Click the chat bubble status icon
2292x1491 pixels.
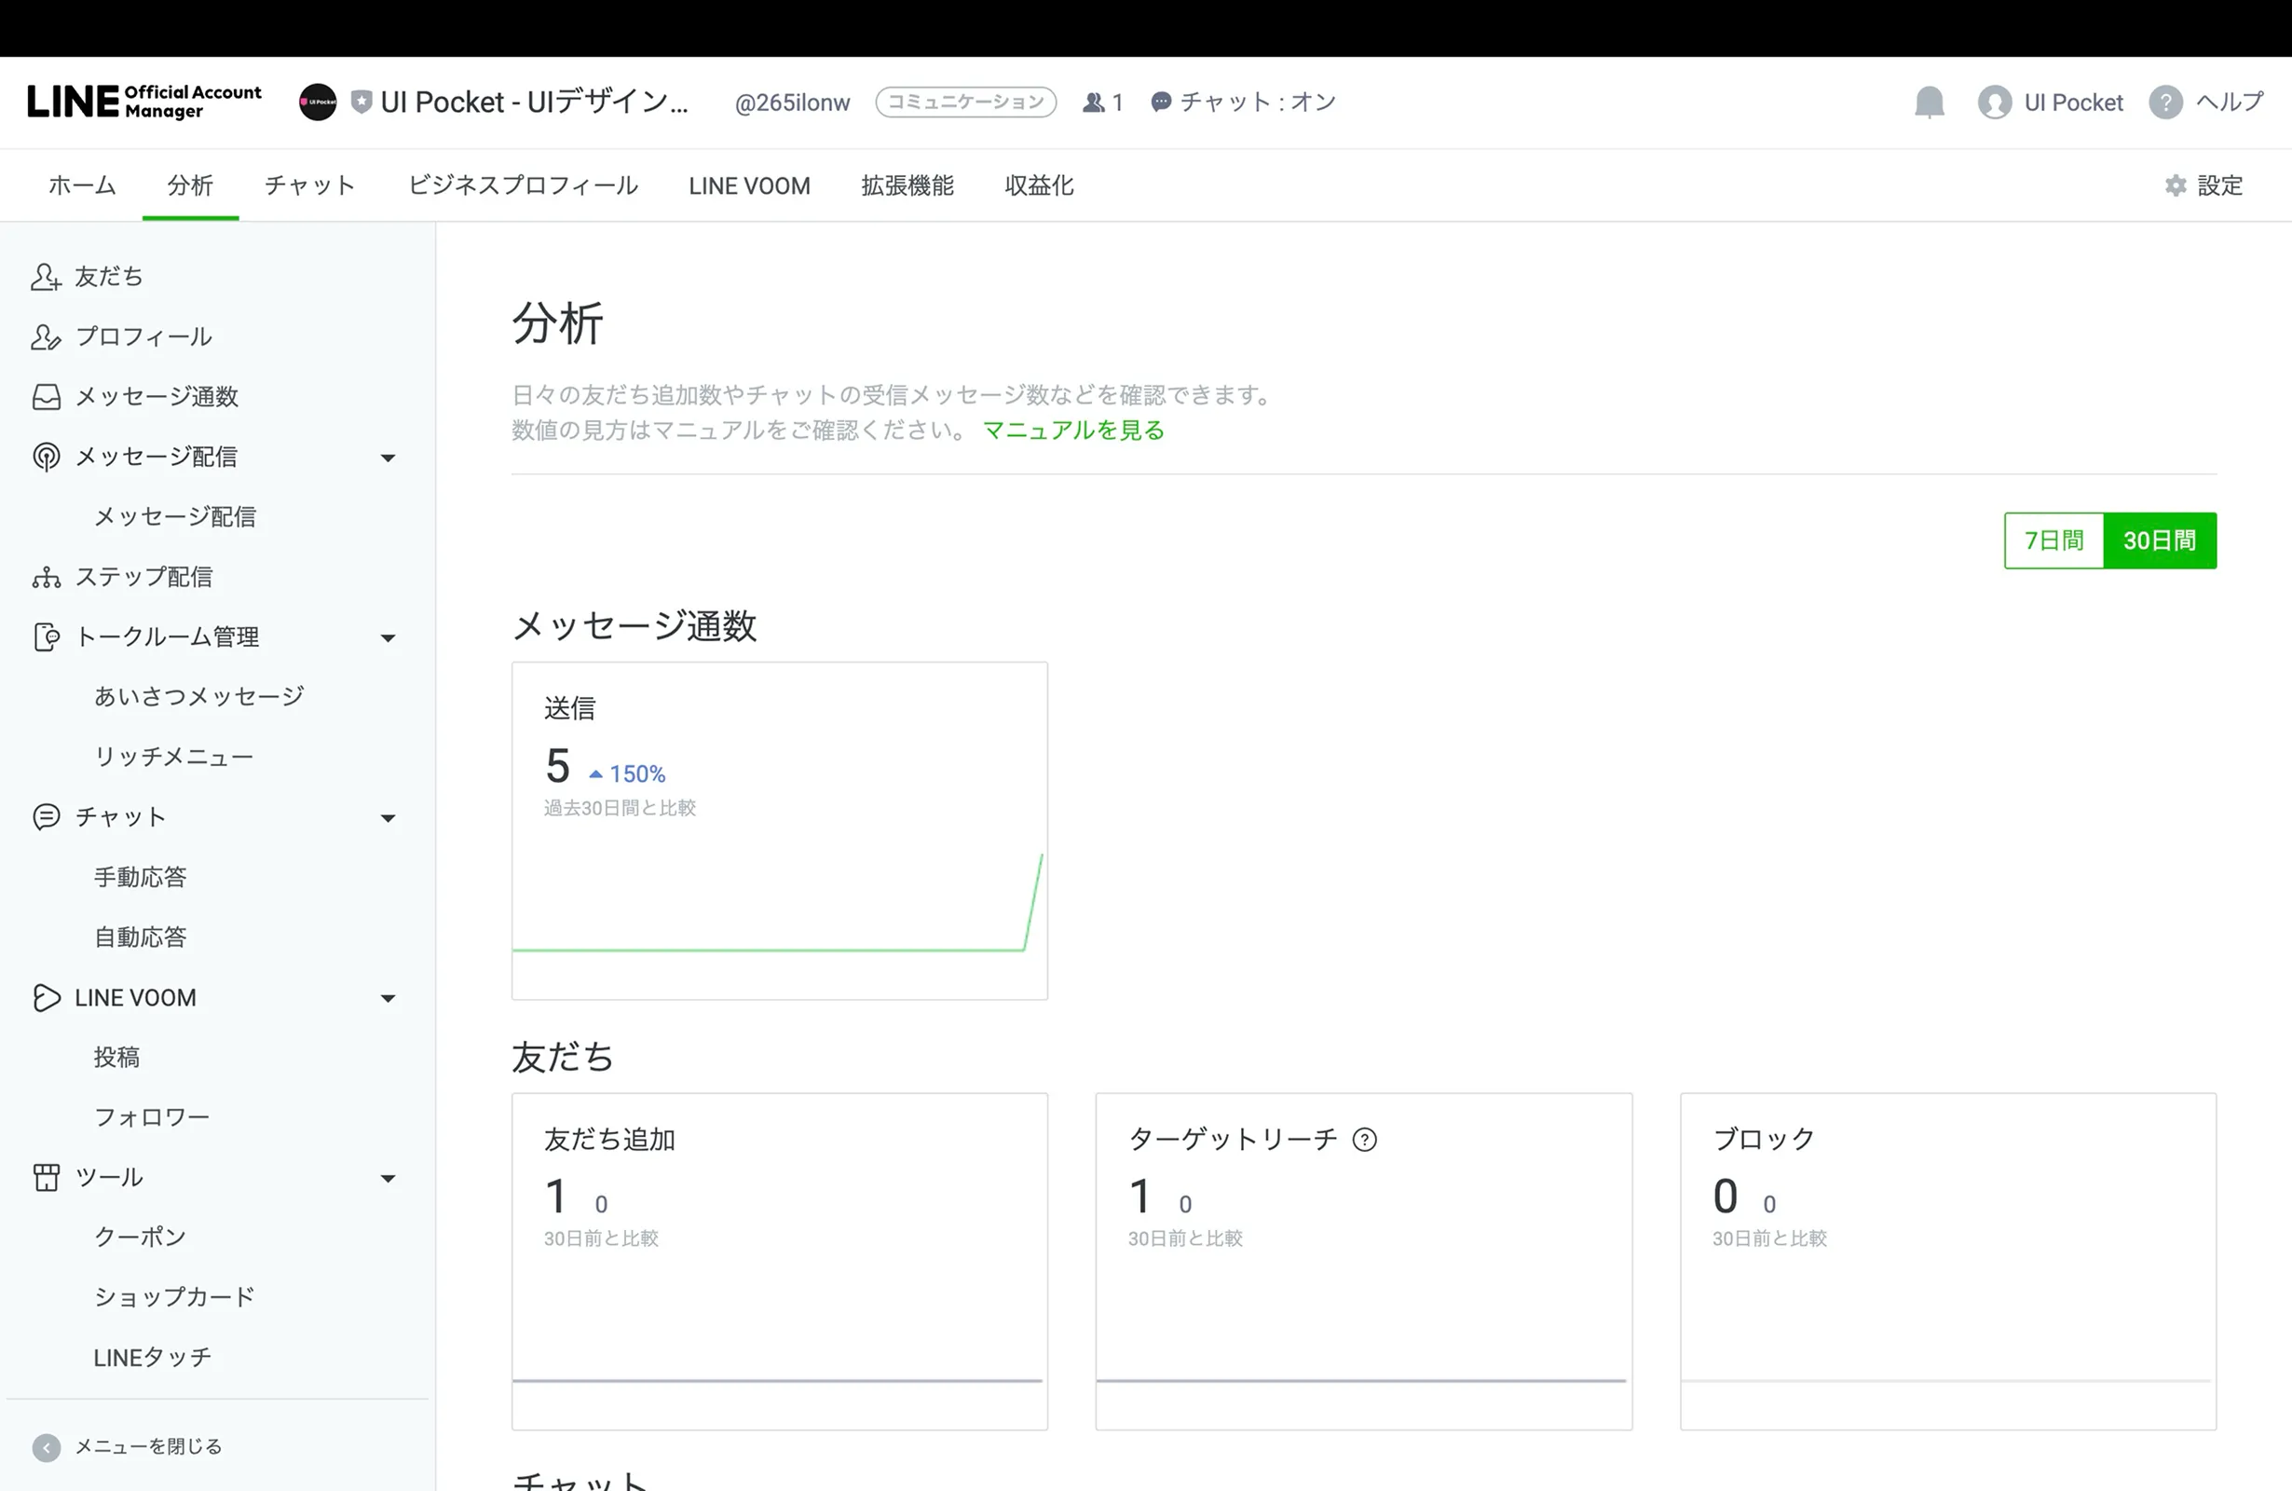point(1162,103)
